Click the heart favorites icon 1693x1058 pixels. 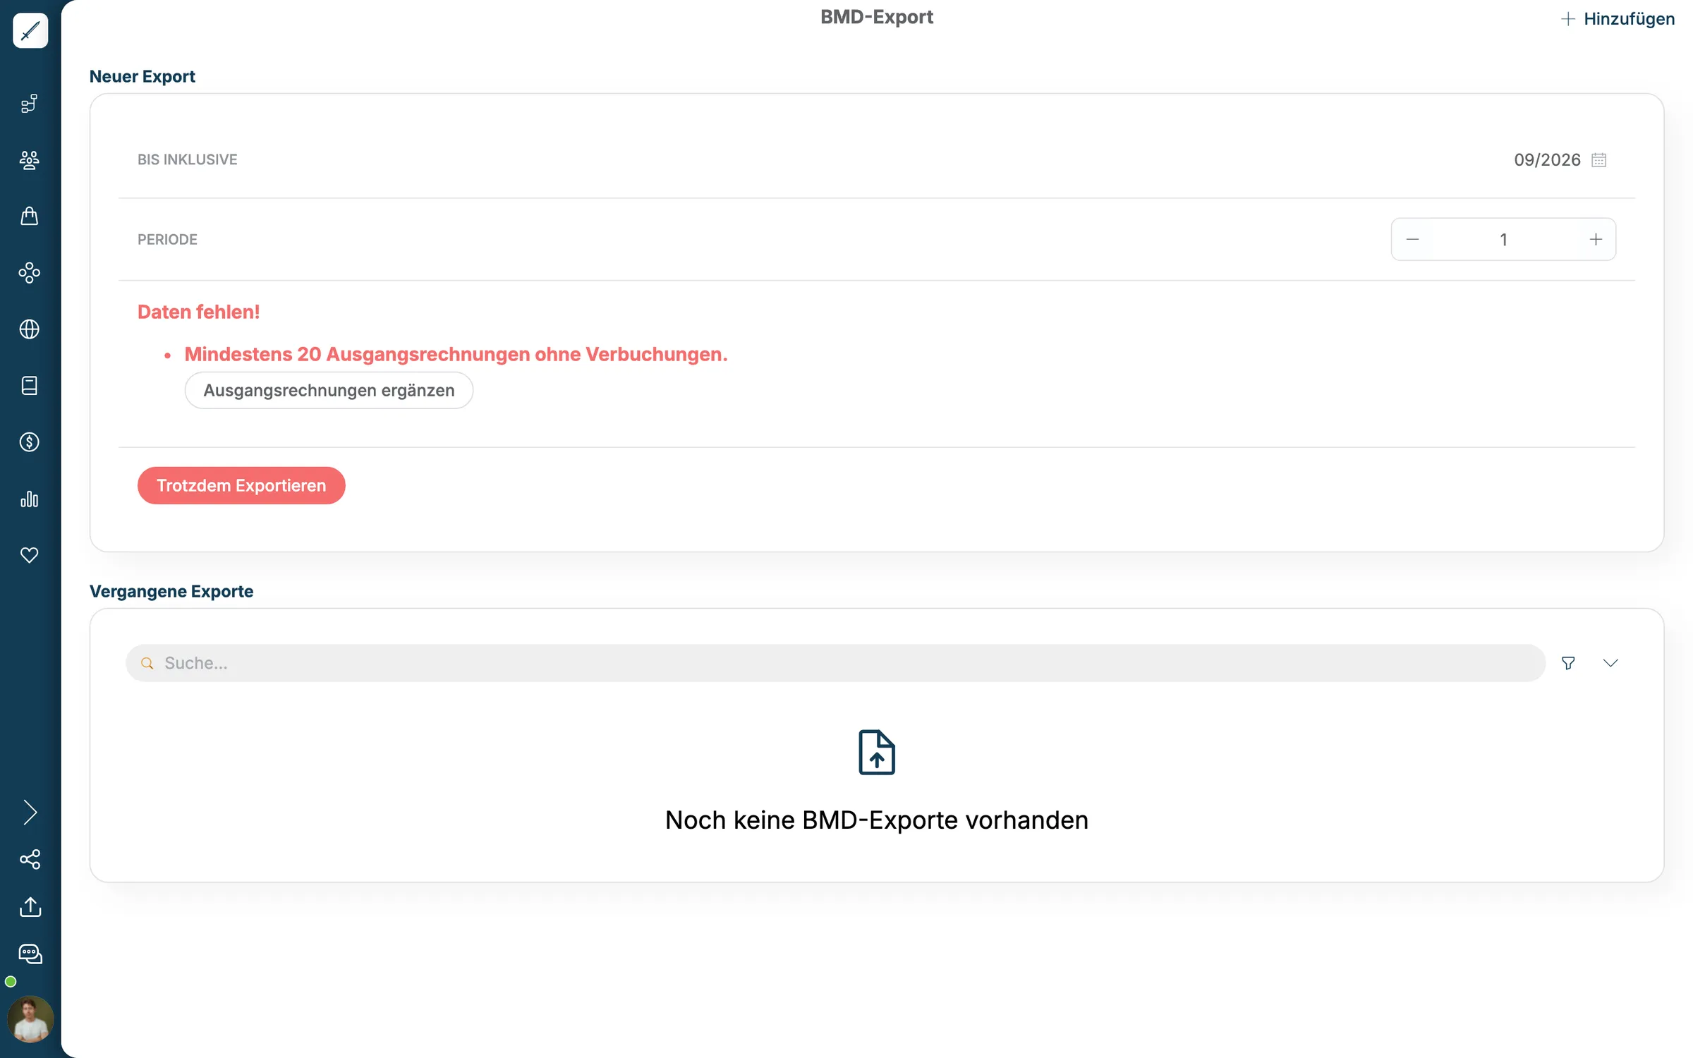click(30, 555)
